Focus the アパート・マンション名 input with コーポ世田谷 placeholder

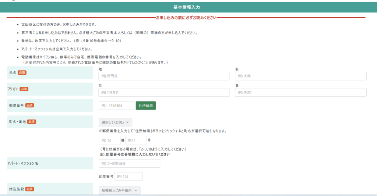[x=129, y=163]
